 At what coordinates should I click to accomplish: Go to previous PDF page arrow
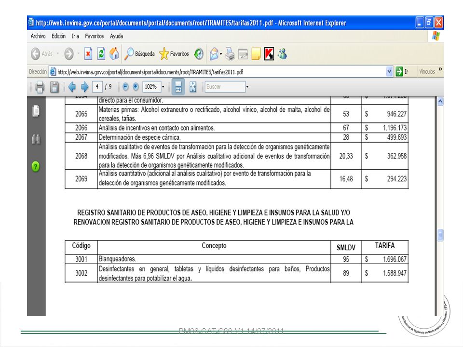(x=72, y=87)
